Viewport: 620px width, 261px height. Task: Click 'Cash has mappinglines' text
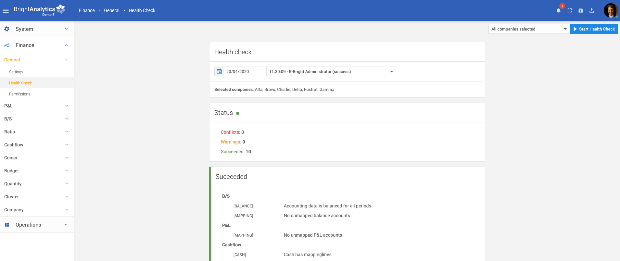click(308, 255)
